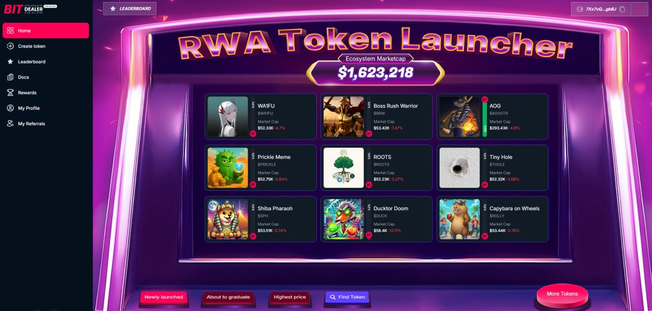Click the Docs book icon
This screenshot has height=311, width=652.
(x=10, y=77)
